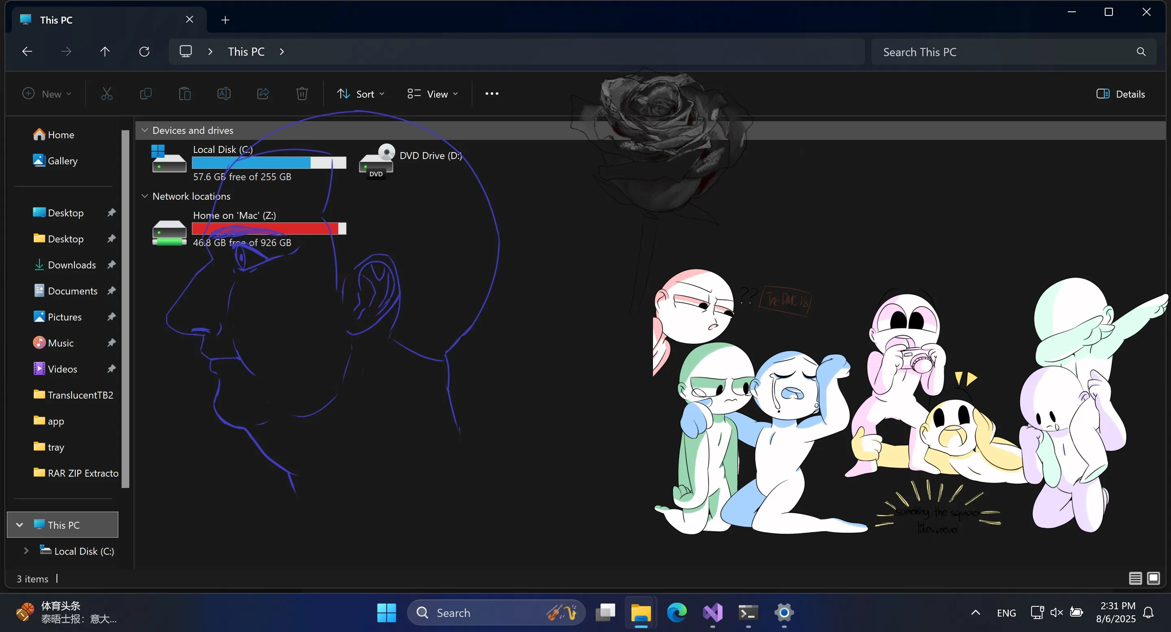The height and width of the screenshot is (632, 1171).
Task: Open the New dropdown menu
Action: [47, 94]
